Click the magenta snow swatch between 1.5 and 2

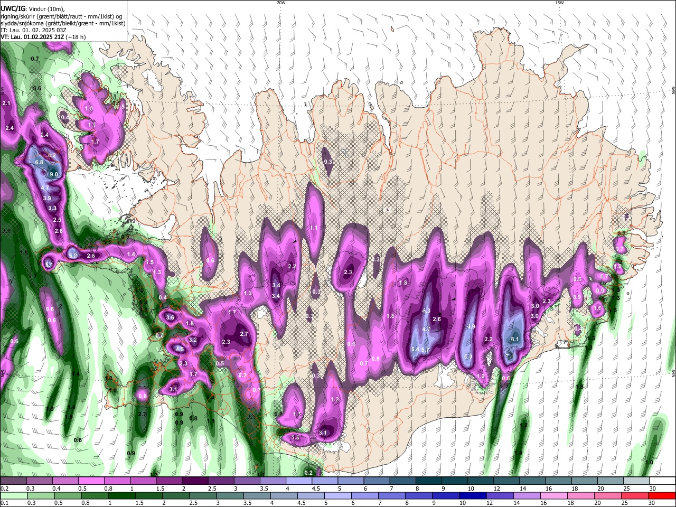pyautogui.click(x=168, y=481)
